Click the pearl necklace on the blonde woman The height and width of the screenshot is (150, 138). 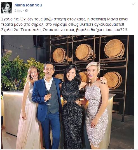tap(93, 82)
